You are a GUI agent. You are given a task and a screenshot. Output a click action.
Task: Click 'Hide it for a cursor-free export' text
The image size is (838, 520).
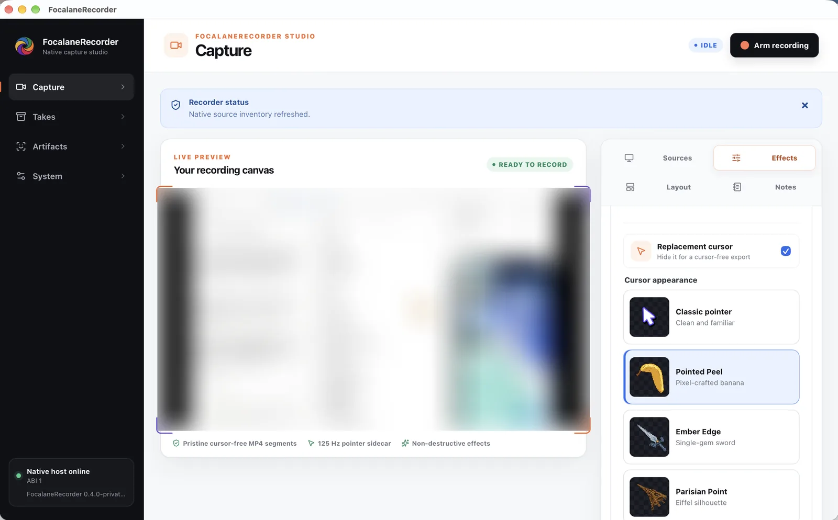point(703,257)
